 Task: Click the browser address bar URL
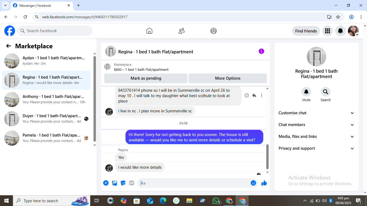coord(85,17)
